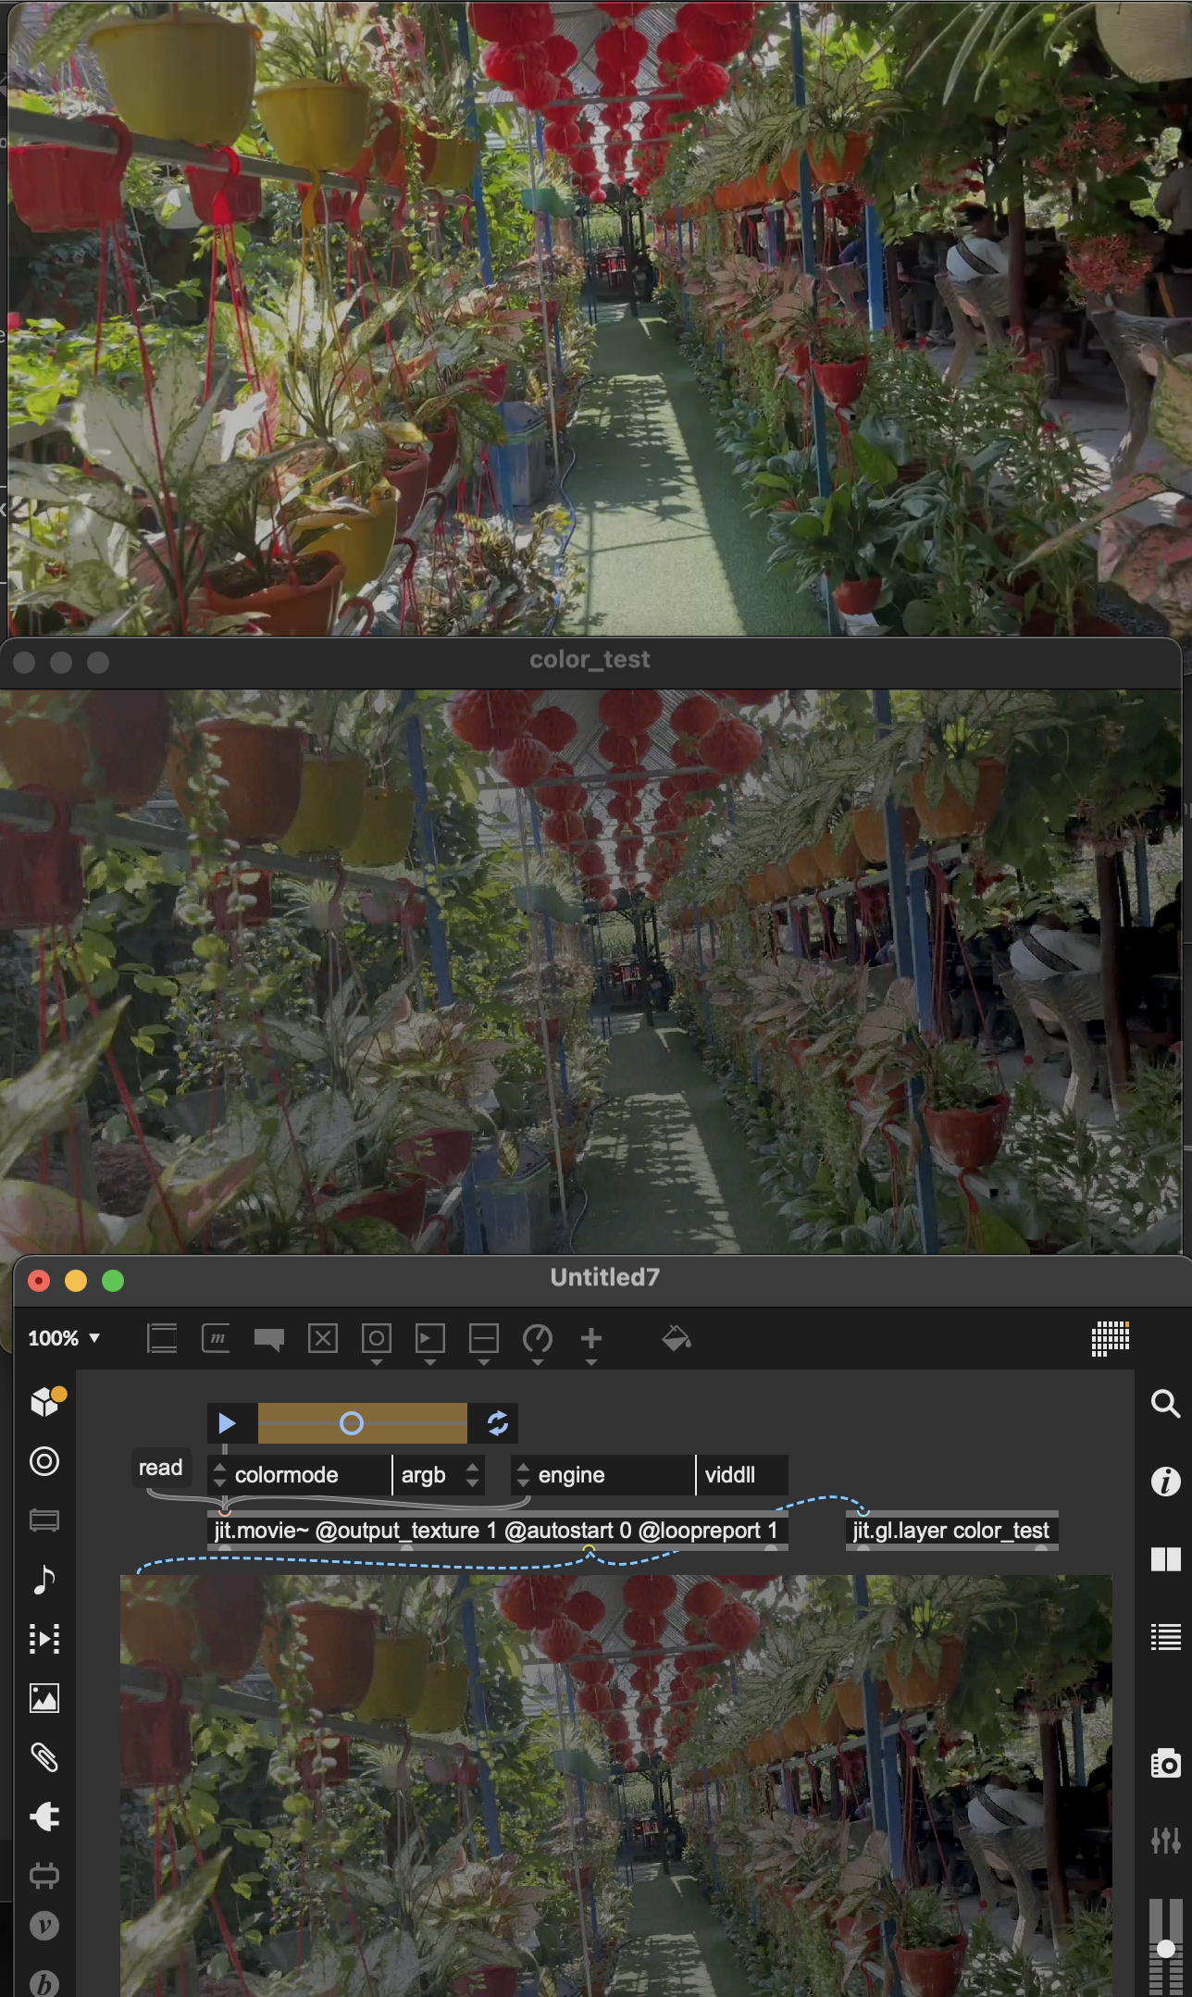Image resolution: width=1192 pixels, height=1997 pixels.
Task: Open the Images browser in left sidebar
Action: click(44, 1698)
